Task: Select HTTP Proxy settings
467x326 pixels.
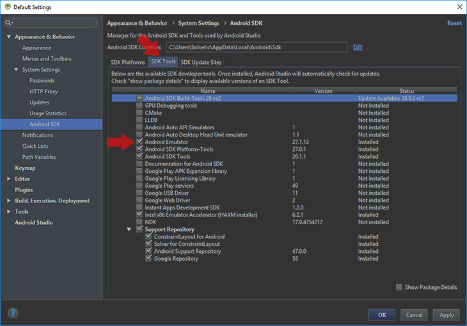Action: pos(44,92)
